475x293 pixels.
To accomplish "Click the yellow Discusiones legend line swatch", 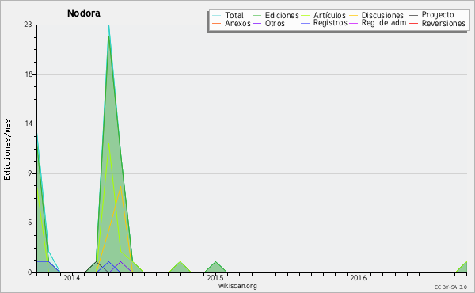I will click(x=354, y=16).
